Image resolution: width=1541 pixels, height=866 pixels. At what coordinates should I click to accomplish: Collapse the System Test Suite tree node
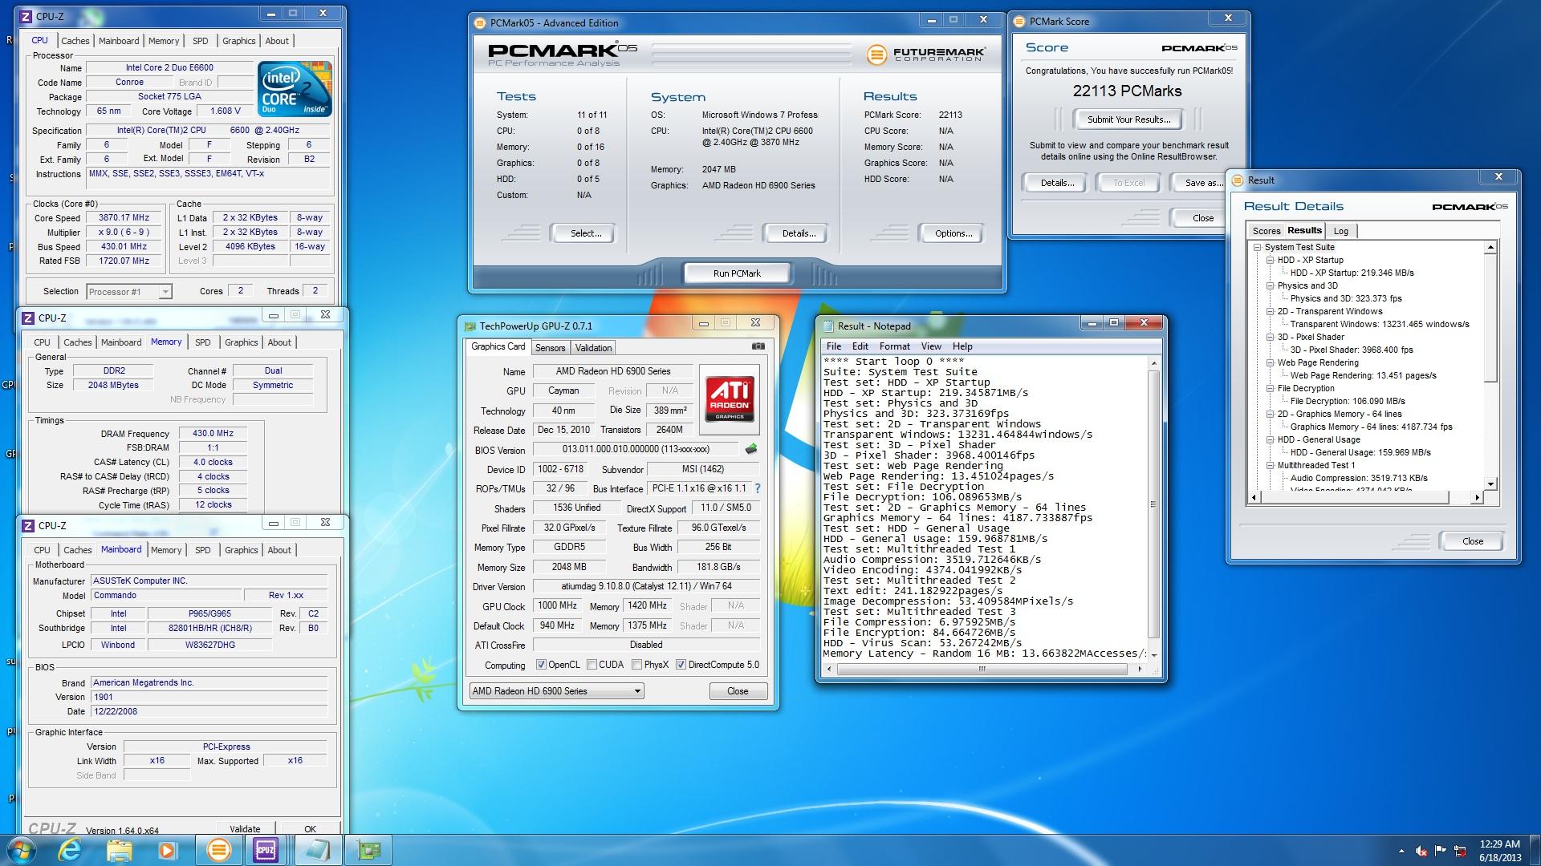point(1258,248)
